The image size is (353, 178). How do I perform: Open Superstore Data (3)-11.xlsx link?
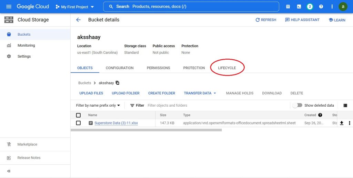(116, 123)
